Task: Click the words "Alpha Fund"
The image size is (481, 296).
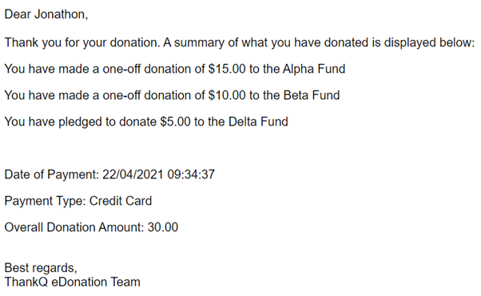Action: tap(314, 69)
